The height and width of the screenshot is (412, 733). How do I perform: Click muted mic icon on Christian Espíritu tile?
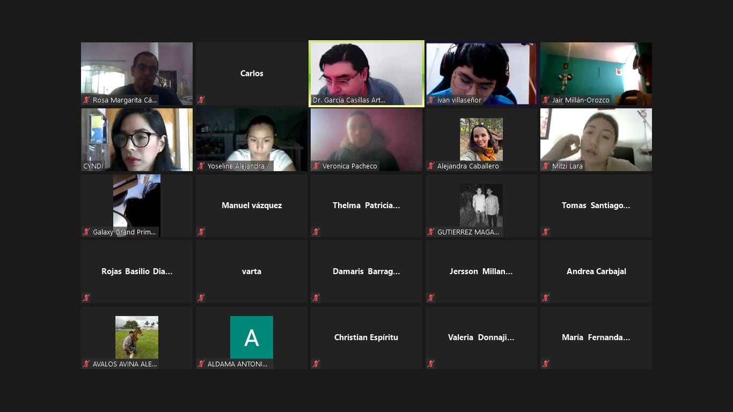pos(316,364)
